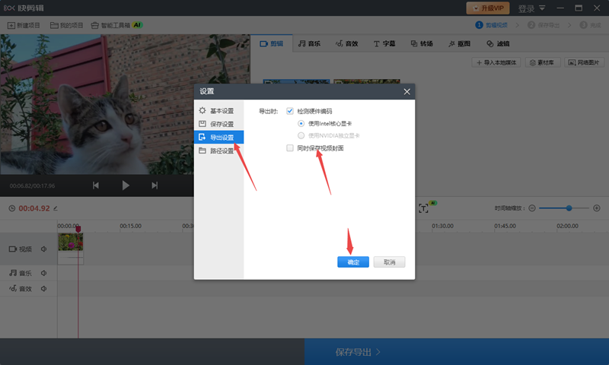Switch to the 抠图 tab
The height and width of the screenshot is (365, 609).
click(x=459, y=43)
